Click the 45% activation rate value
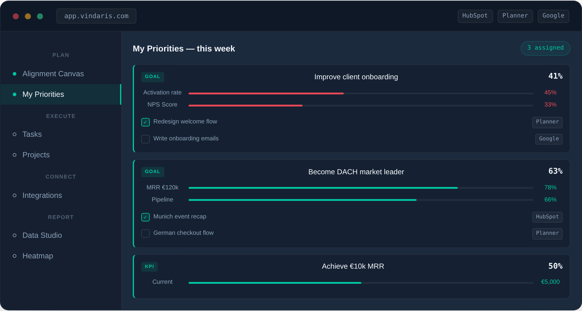Viewport: 582px width, 311px height. (x=550, y=93)
